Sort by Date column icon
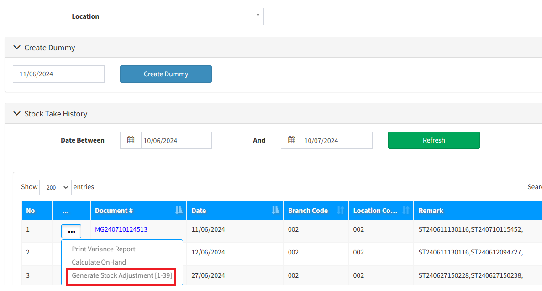Viewport: 542px width, 291px height. (275, 211)
